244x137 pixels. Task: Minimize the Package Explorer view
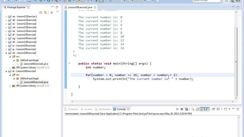(52, 7)
